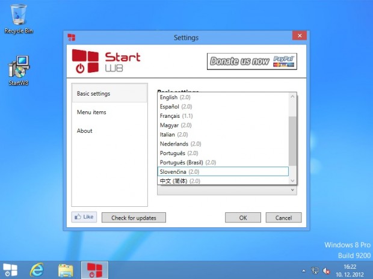Image resolution: width=373 pixels, height=279 pixels.
Task: Open File Explorer from taskbar
Action: pos(66,270)
